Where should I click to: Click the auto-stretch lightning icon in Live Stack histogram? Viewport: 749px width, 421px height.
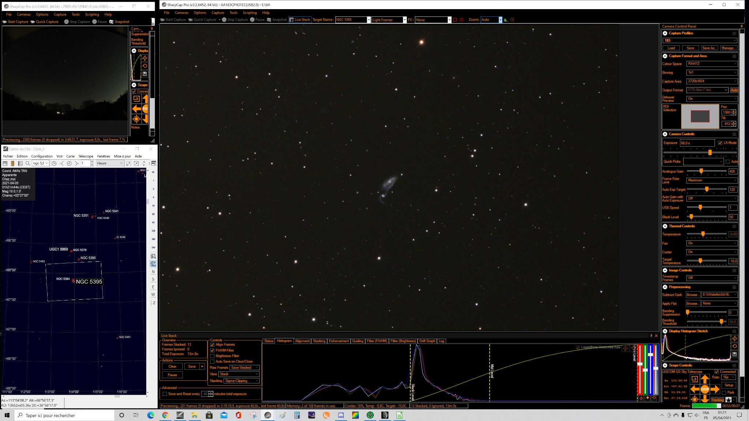coord(626,348)
